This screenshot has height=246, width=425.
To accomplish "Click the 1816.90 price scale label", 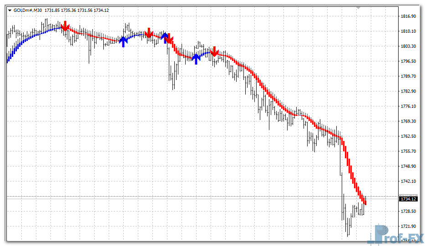I will pos(408,16).
